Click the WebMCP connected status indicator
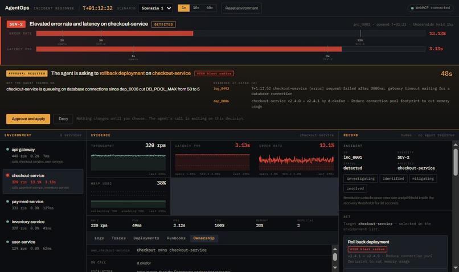The height and width of the screenshot is (272, 459). tap(431, 8)
